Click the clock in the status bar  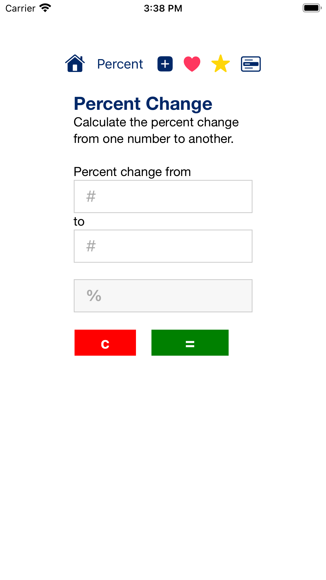[163, 8]
